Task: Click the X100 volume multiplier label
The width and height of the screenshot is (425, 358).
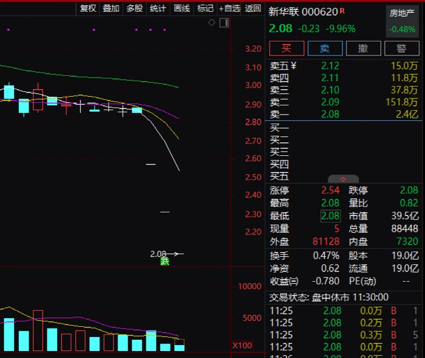Action: [243, 345]
